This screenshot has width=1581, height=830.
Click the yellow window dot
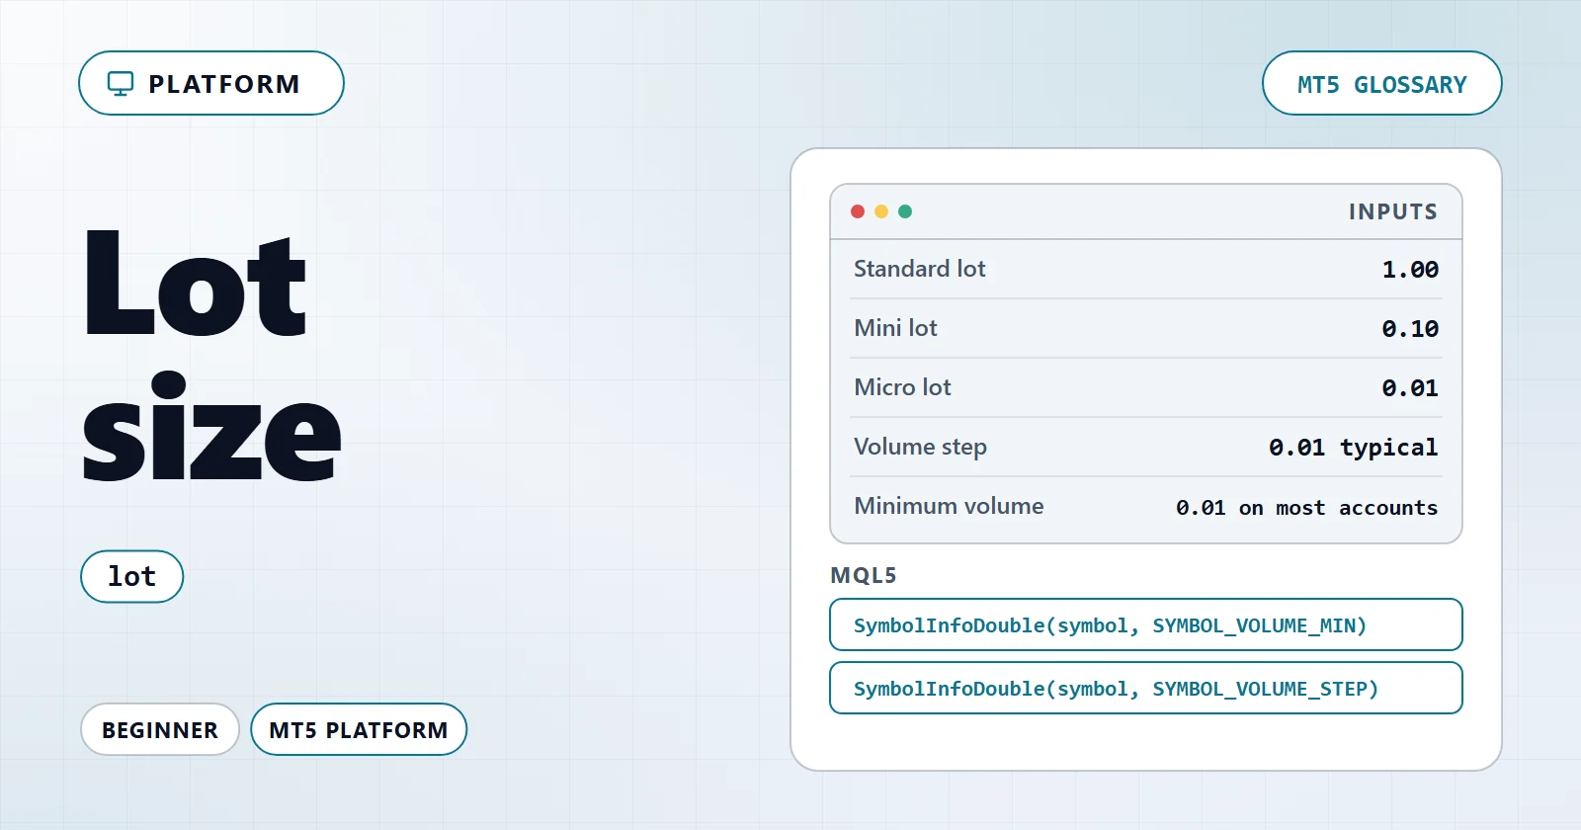[x=881, y=211]
